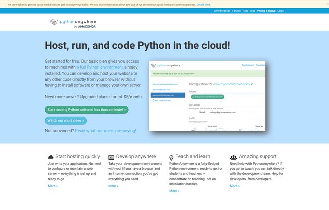Follow the full Python environment link

click(100, 67)
